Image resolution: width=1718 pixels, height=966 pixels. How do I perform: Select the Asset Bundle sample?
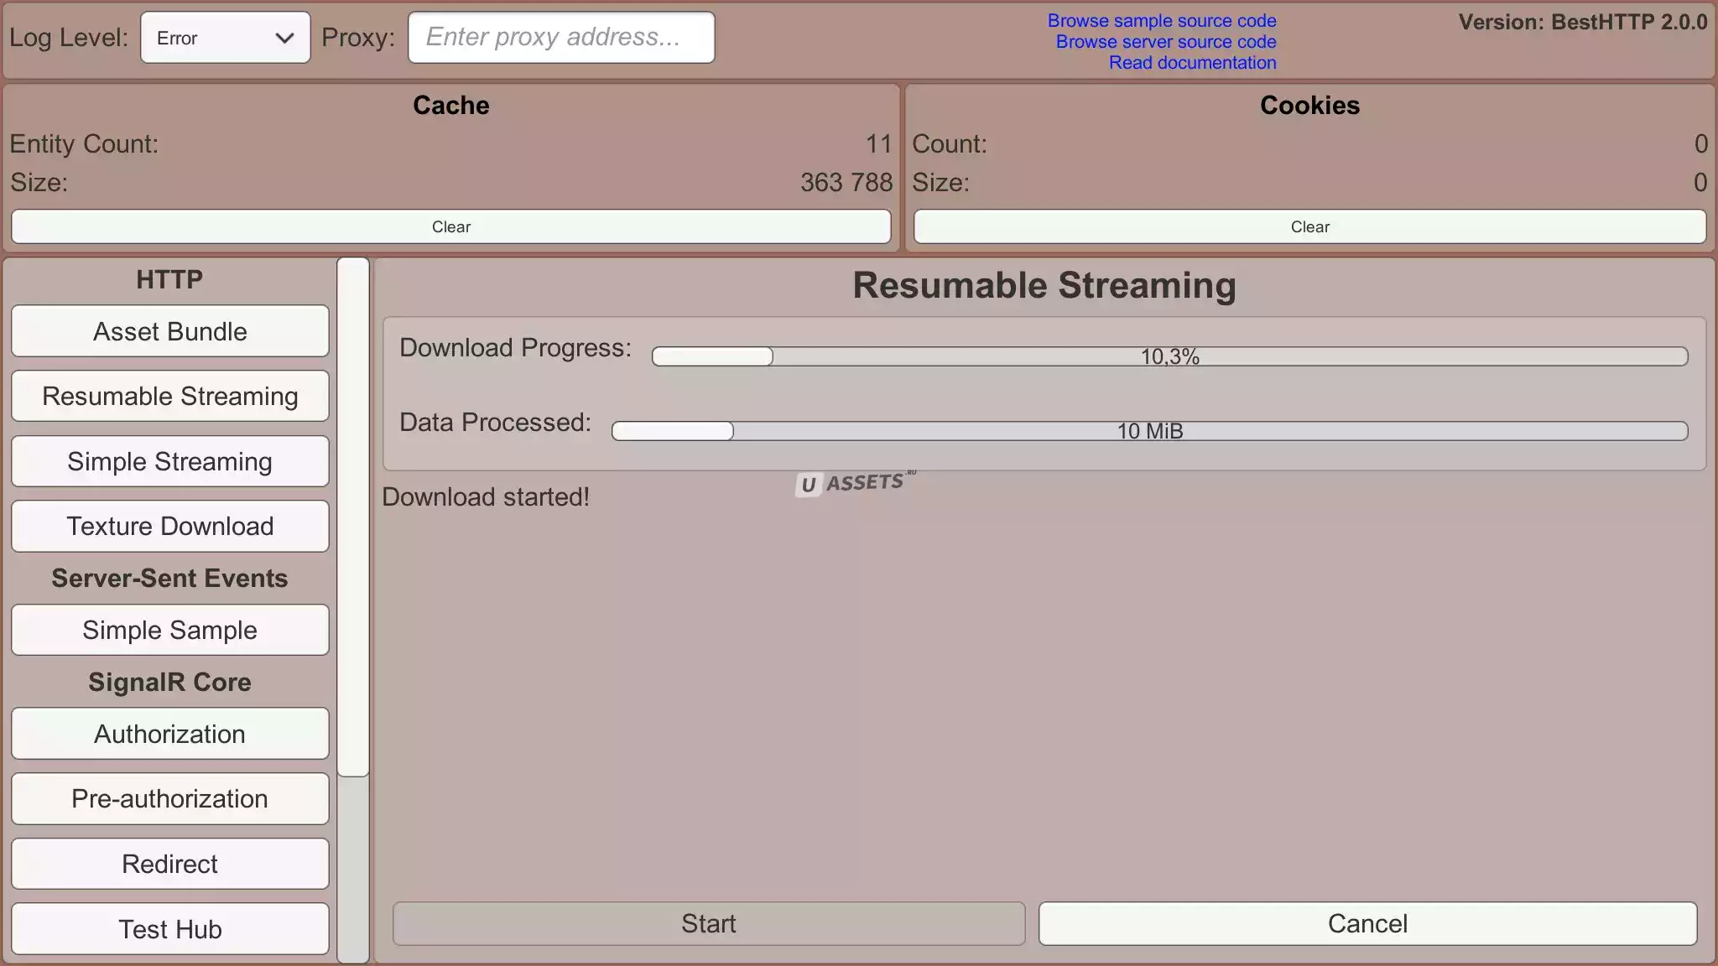point(169,331)
